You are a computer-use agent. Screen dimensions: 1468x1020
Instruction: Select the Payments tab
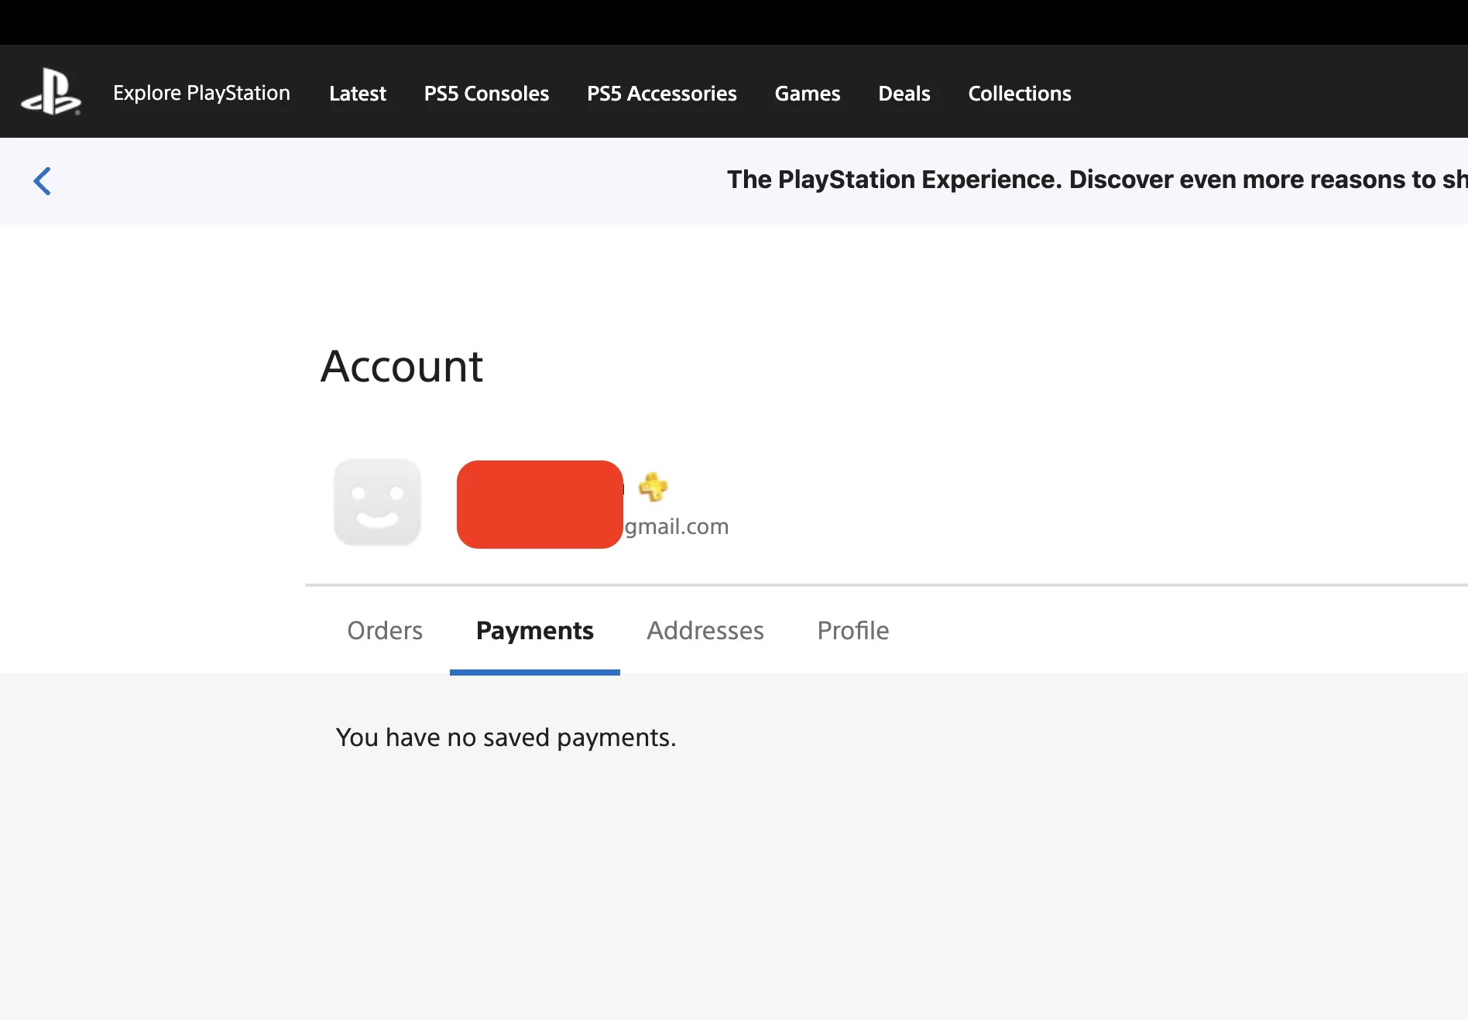click(x=534, y=631)
